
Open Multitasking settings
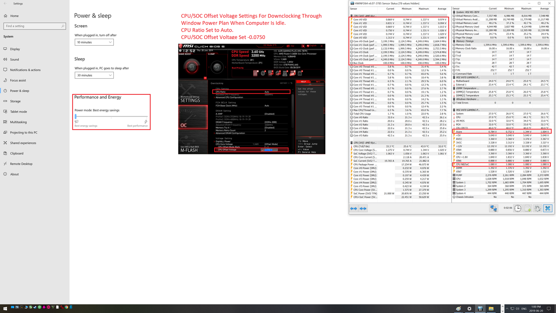coord(18,122)
